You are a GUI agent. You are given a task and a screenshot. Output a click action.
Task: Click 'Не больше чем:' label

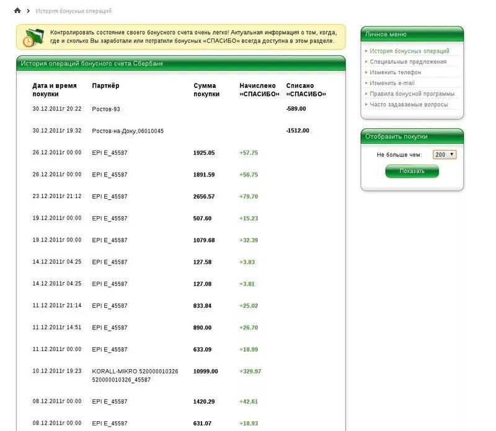pos(399,155)
